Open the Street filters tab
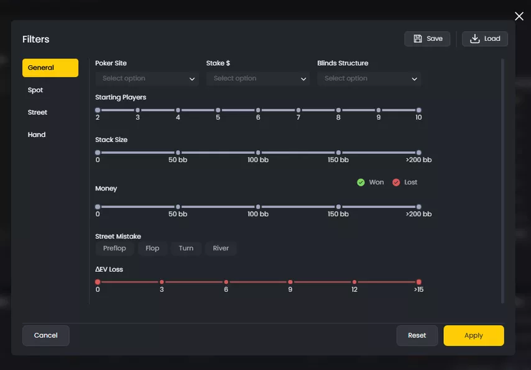This screenshot has height=370, width=531. point(37,112)
